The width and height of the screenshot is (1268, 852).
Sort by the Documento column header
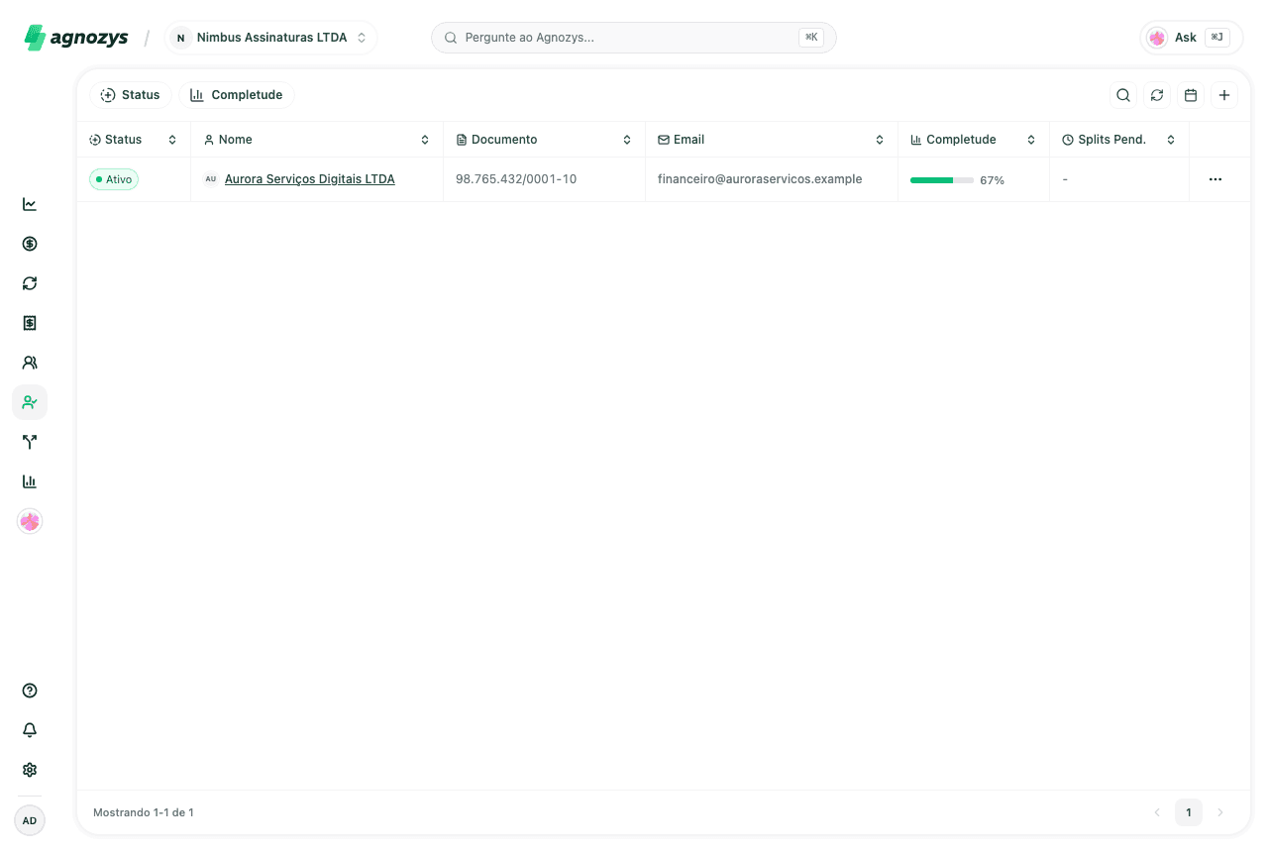pyautogui.click(x=544, y=140)
